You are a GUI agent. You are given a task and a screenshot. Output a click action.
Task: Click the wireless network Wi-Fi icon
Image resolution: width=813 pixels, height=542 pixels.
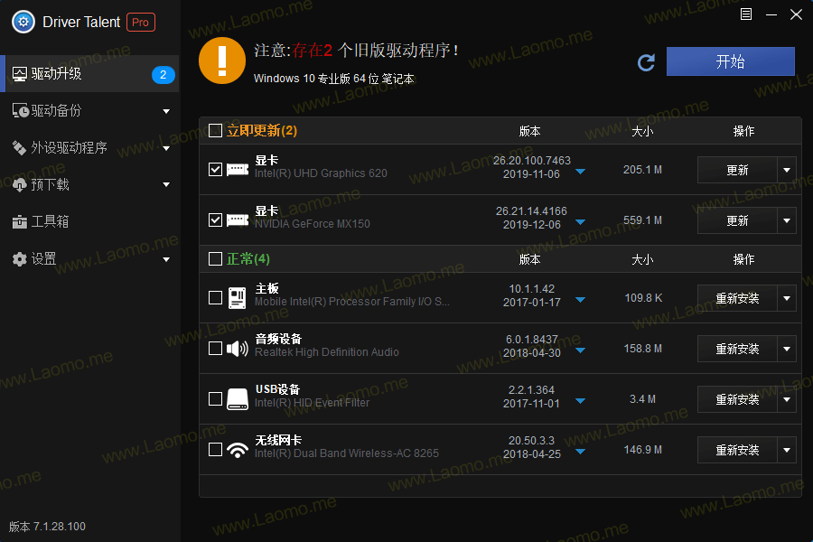click(238, 450)
